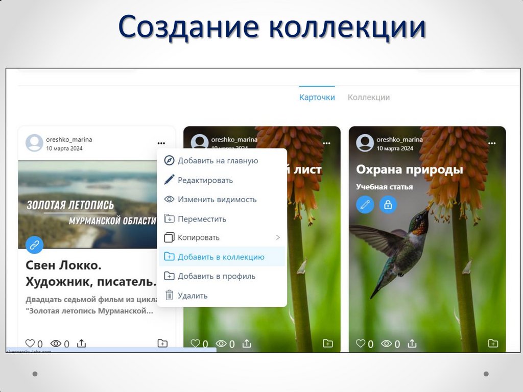523x392 pixels.
Task: Expand the Копировать submenu arrow
Action: click(278, 238)
